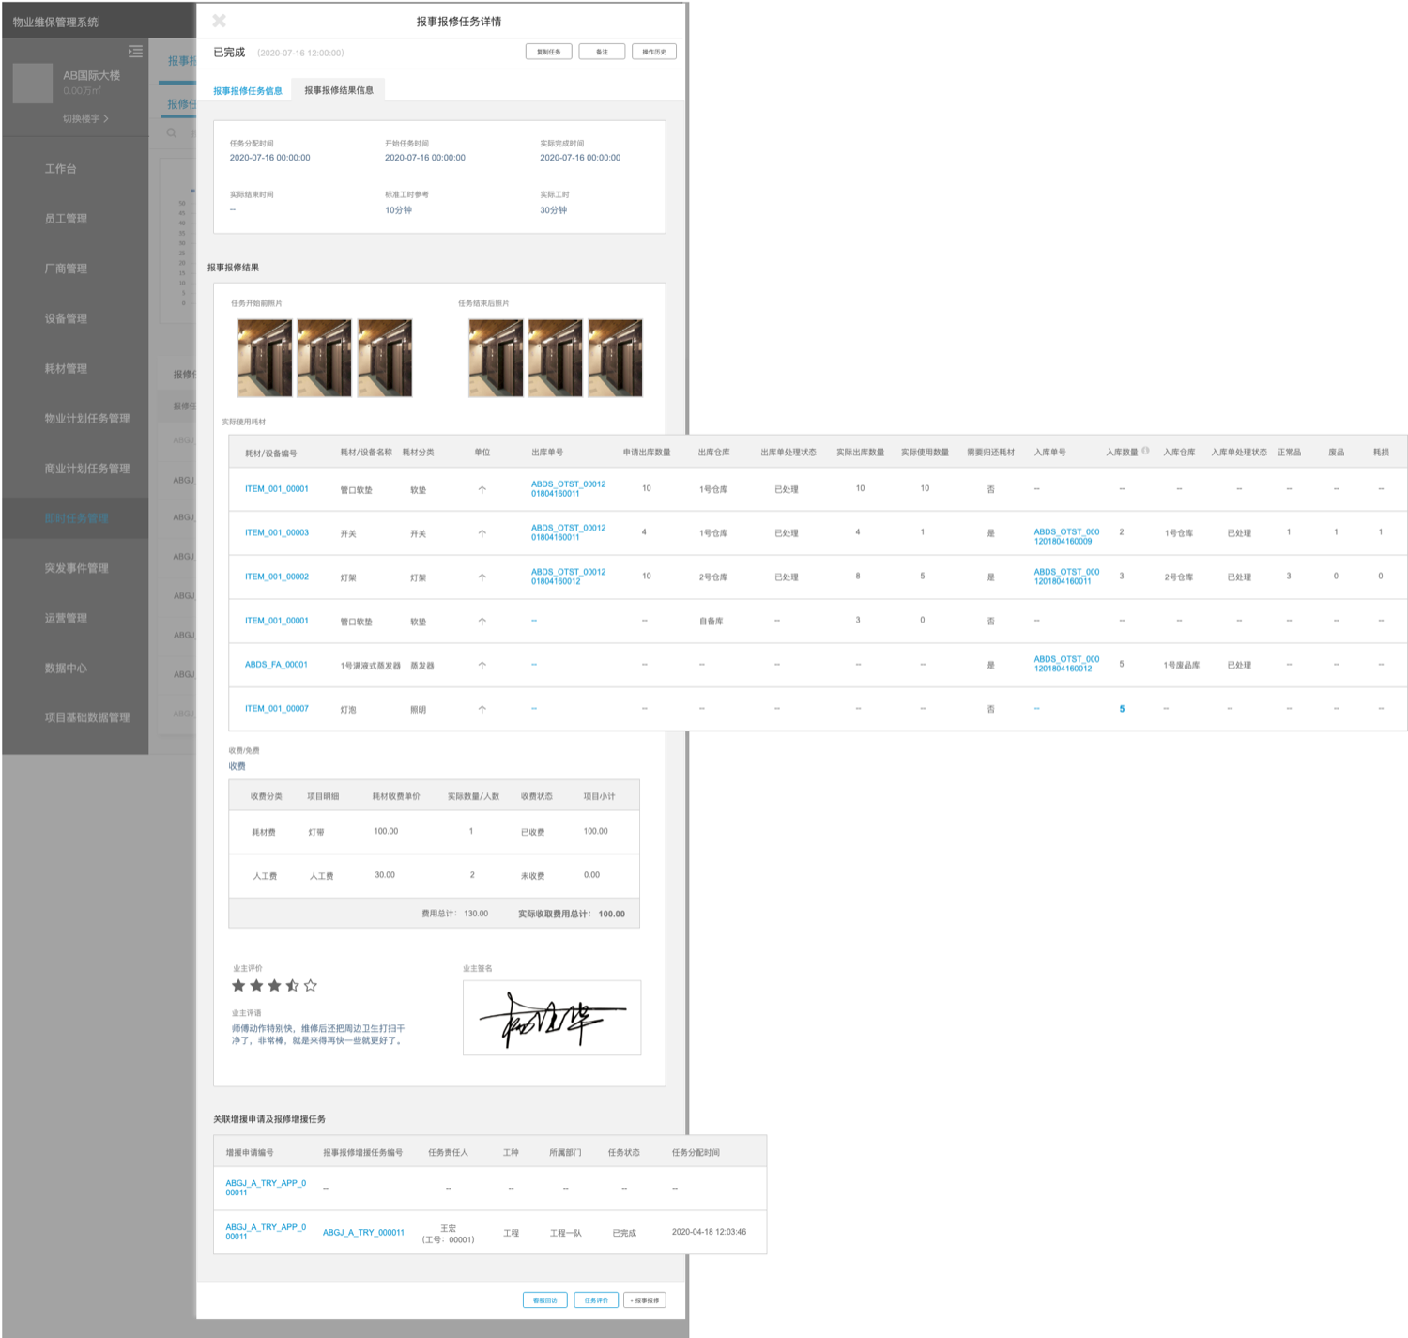Click the 复制任务 button

coord(549,52)
